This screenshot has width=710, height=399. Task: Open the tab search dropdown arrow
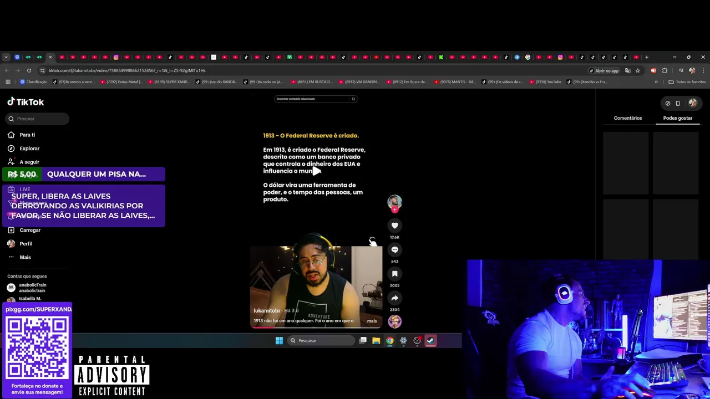6,57
